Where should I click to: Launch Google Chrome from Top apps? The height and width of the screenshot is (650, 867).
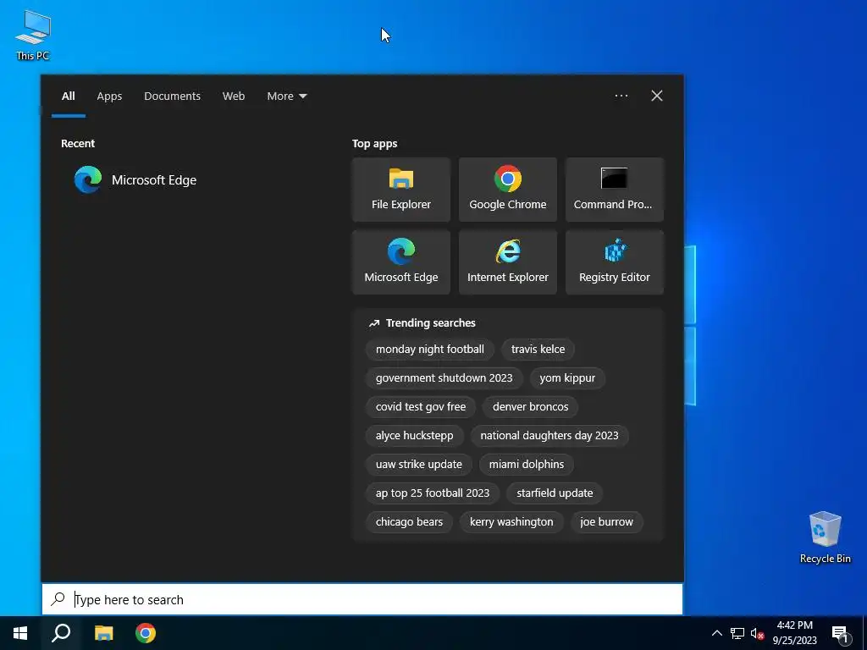pos(508,190)
